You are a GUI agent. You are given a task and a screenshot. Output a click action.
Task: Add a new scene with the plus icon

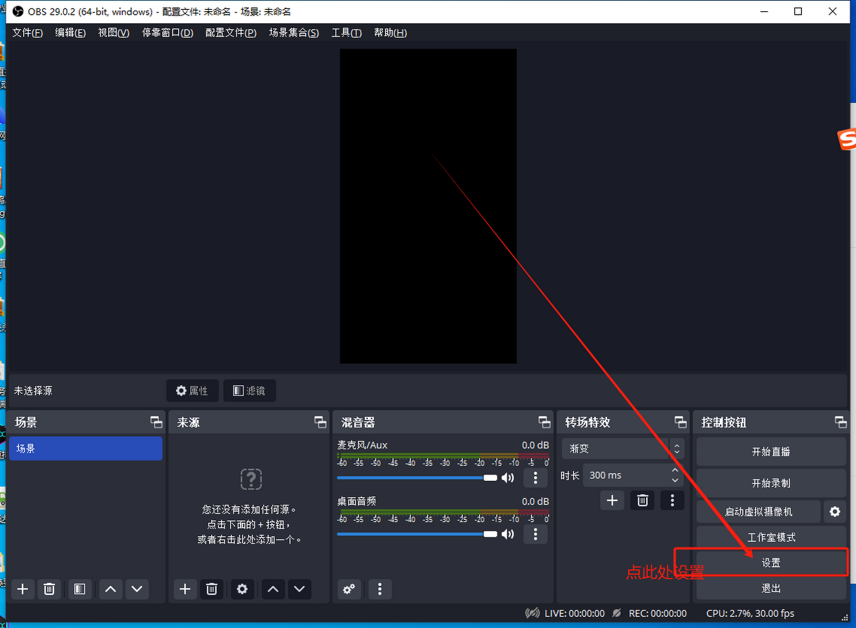(x=22, y=589)
